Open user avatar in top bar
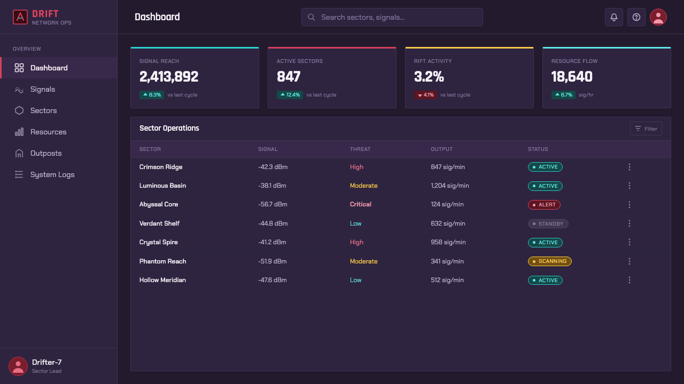684x384 pixels. pos(658,17)
